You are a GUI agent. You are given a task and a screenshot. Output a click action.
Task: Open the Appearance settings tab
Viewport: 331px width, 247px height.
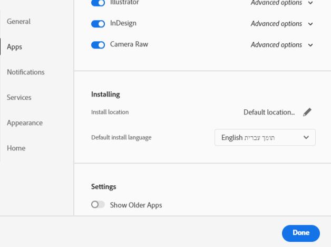point(25,123)
